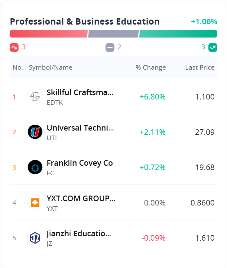Click the Symbol/Name column header

point(51,67)
